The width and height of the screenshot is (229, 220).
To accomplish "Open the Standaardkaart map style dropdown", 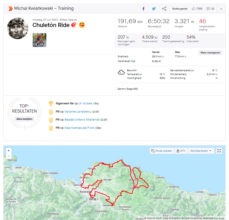I will coord(201,151).
